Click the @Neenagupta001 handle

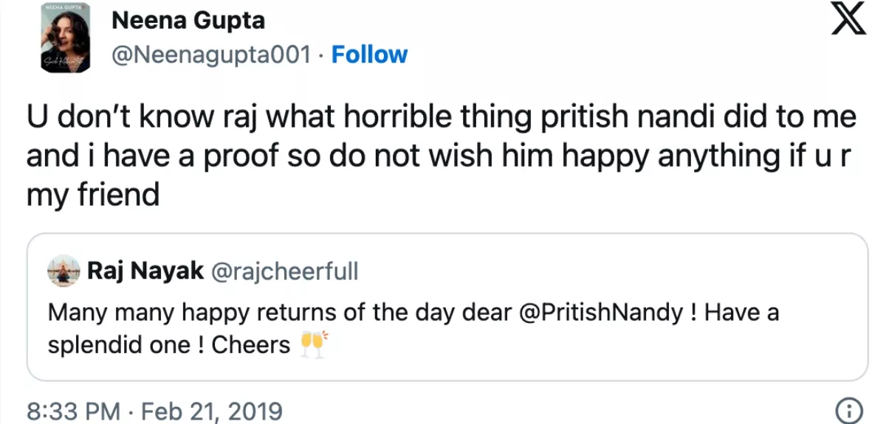(x=210, y=55)
